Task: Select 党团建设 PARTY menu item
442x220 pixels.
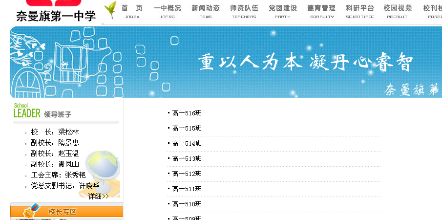Action: click(x=283, y=11)
